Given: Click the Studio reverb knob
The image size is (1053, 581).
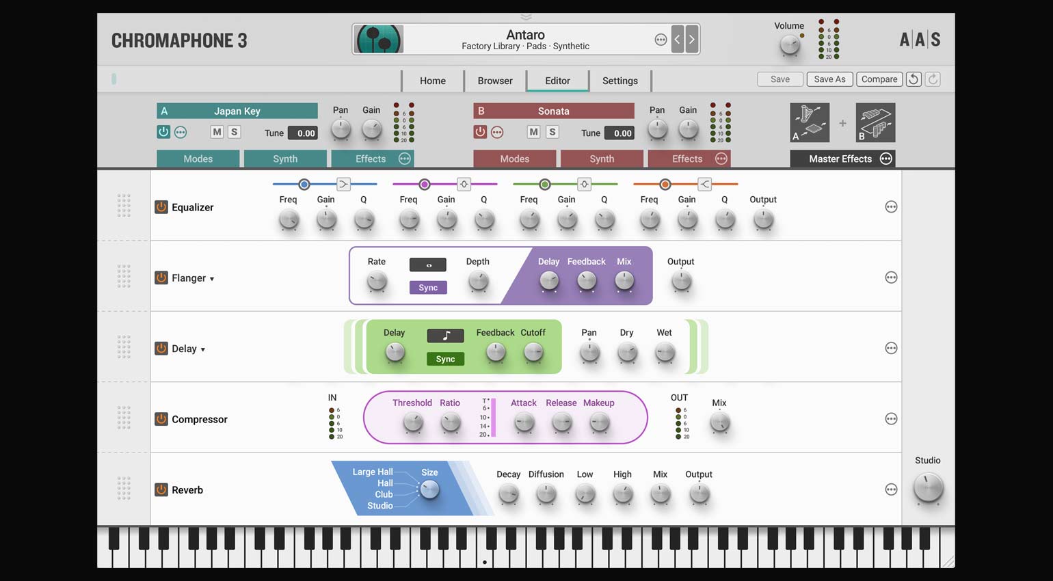Looking at the screenshot, I should click(928, 488).
